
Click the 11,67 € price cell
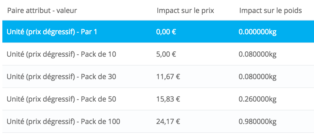pyautogui.click(x=168, y=77)
